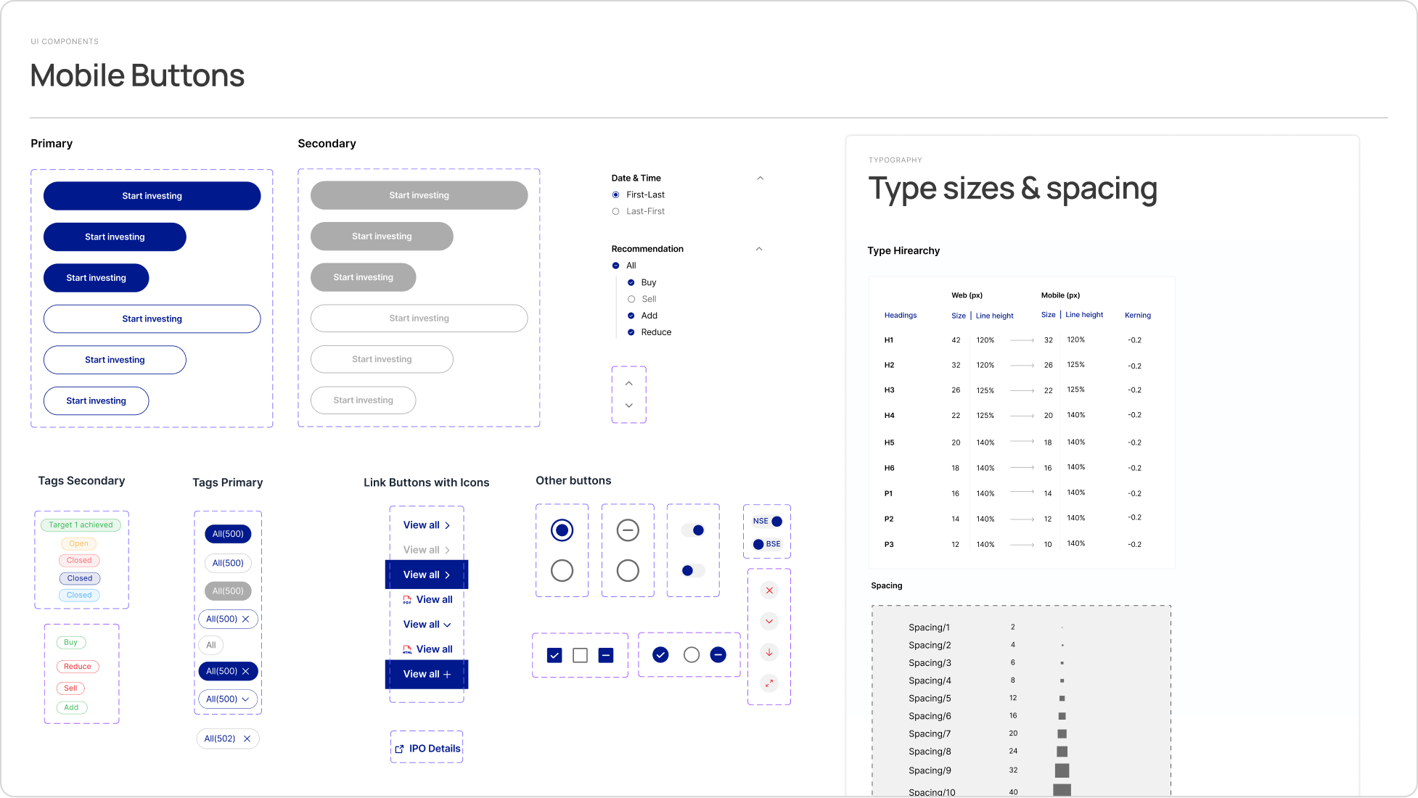
Task: Turn off the upper on-state toggle switch
Action: [693, 530]
